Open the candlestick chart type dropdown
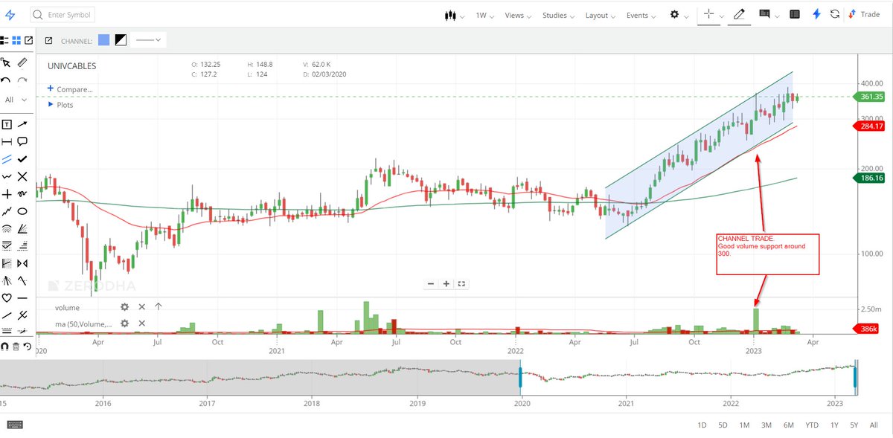 (x=454, y=15)
